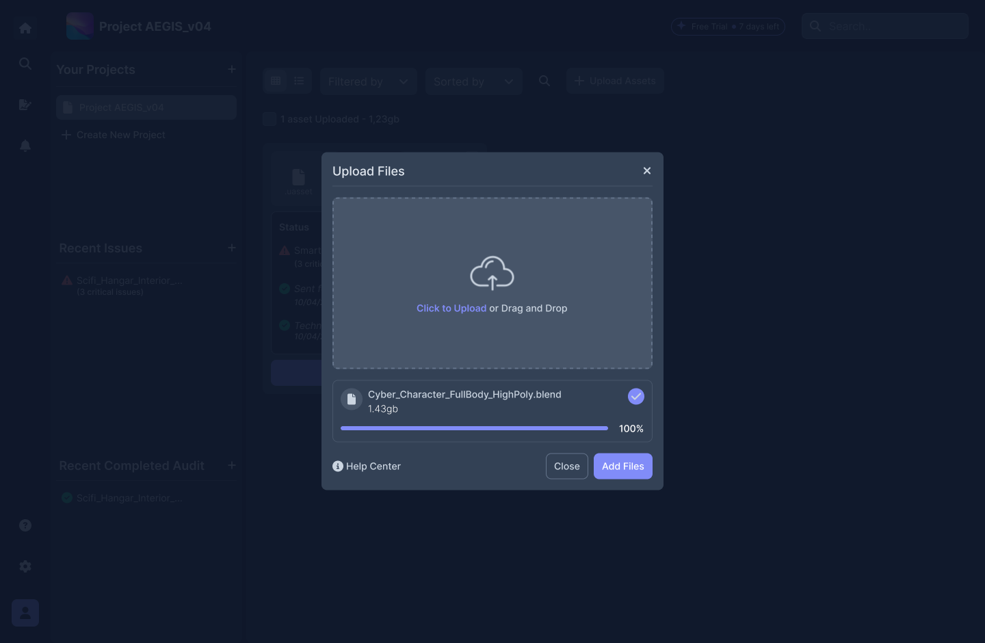
Task: Click the cloud upload icon
Action: tap(492, 274)
